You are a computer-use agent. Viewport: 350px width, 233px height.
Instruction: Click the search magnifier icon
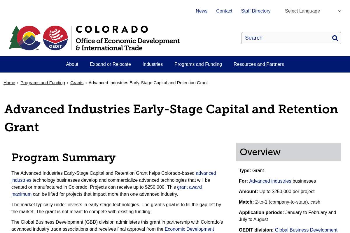coord(335,38)
